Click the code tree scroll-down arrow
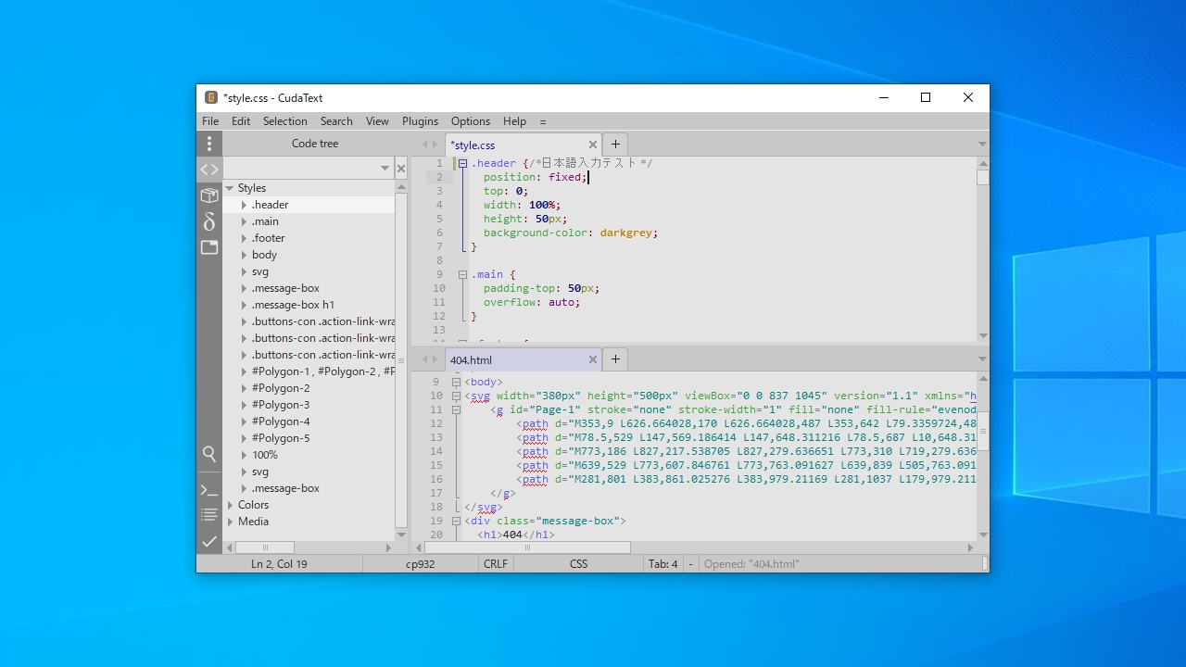 pos(401,535)
